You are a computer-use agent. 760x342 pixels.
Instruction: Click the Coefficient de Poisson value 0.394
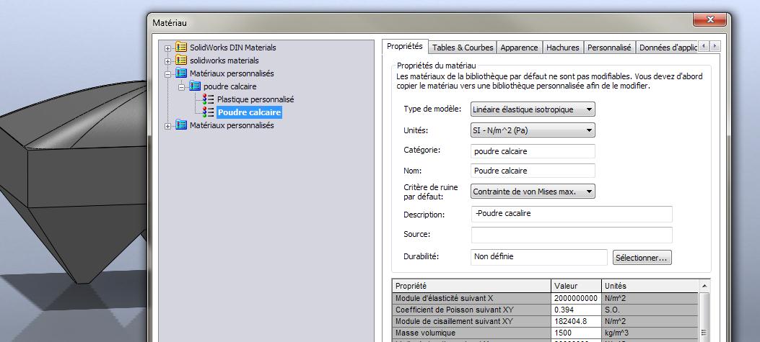click(576, 310)
